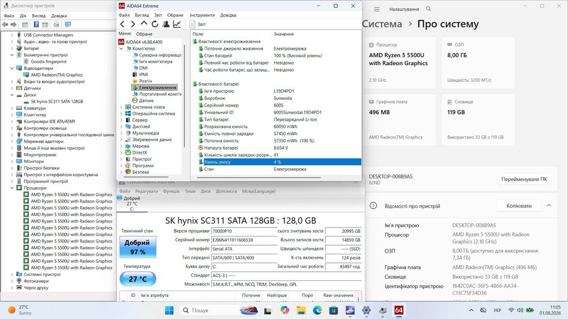Open Функція menu in CrystalDiskInfo
This screenshot has width=568, height=319.
click(171, 191)
